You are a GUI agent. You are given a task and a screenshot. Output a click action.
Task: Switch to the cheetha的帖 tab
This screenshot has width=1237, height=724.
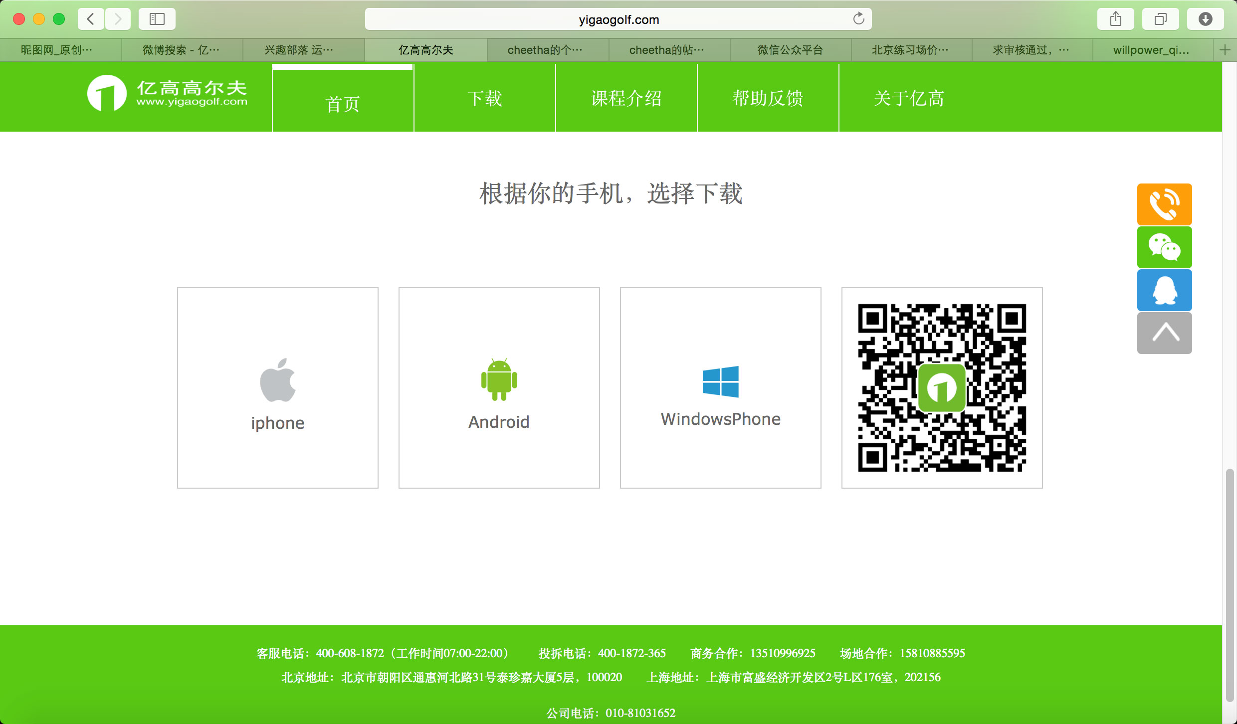(x=669, y=50)
